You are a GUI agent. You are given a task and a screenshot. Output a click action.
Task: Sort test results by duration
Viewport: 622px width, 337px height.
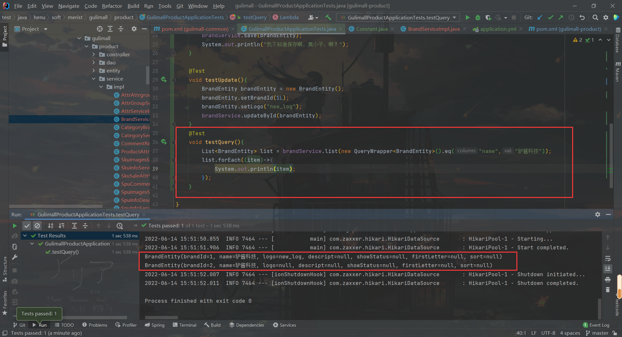(61, 226)
